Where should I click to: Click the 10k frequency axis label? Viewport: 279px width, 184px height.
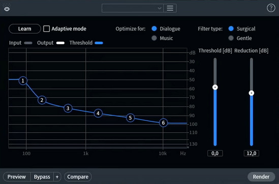pyautogui.click(x=163, y=154)
